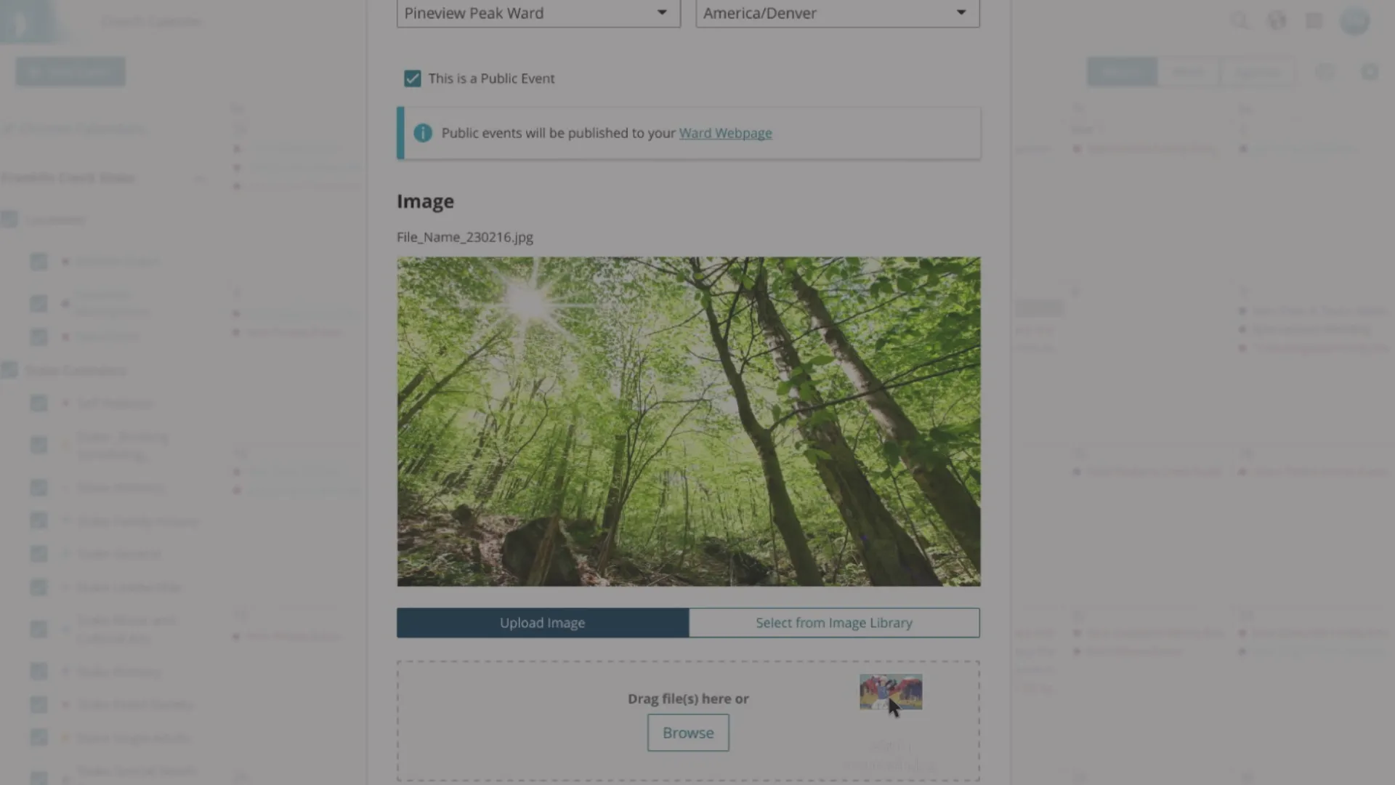Open the blurred settings gear icon

coord(1370,71)
